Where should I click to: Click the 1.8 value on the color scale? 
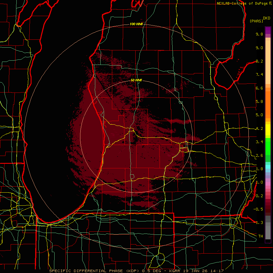pos(259,169)
